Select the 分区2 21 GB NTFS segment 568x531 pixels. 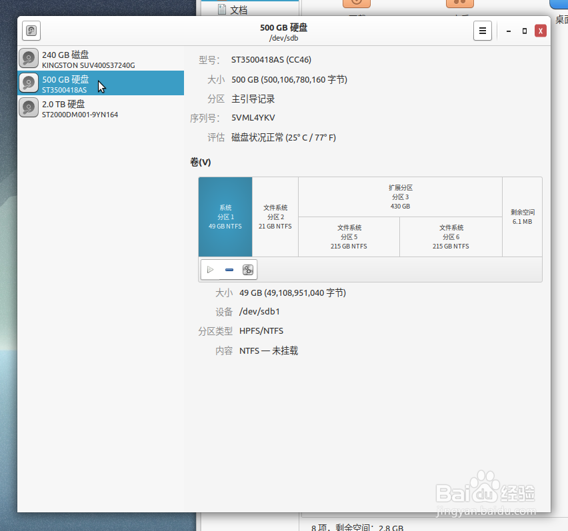tap(275, 217)
